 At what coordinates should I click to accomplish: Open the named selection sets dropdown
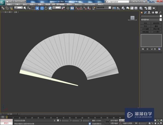(104, 7)
